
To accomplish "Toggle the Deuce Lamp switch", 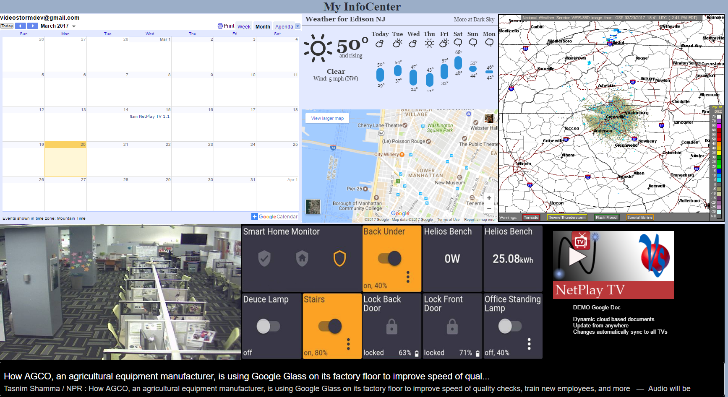I will point(268,326).
